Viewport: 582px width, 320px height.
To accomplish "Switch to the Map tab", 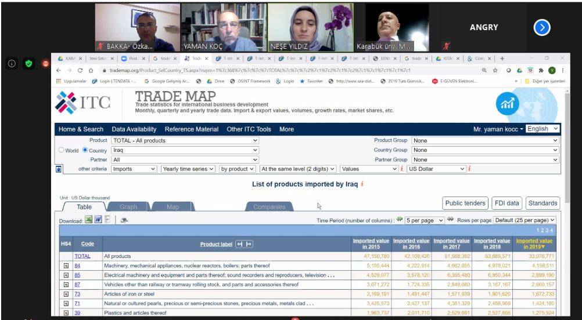I will (173, 206).
